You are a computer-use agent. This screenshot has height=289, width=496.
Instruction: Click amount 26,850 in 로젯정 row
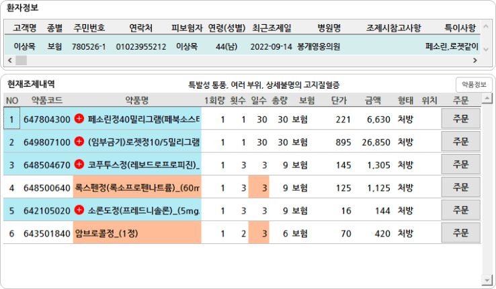coord(376,142)
